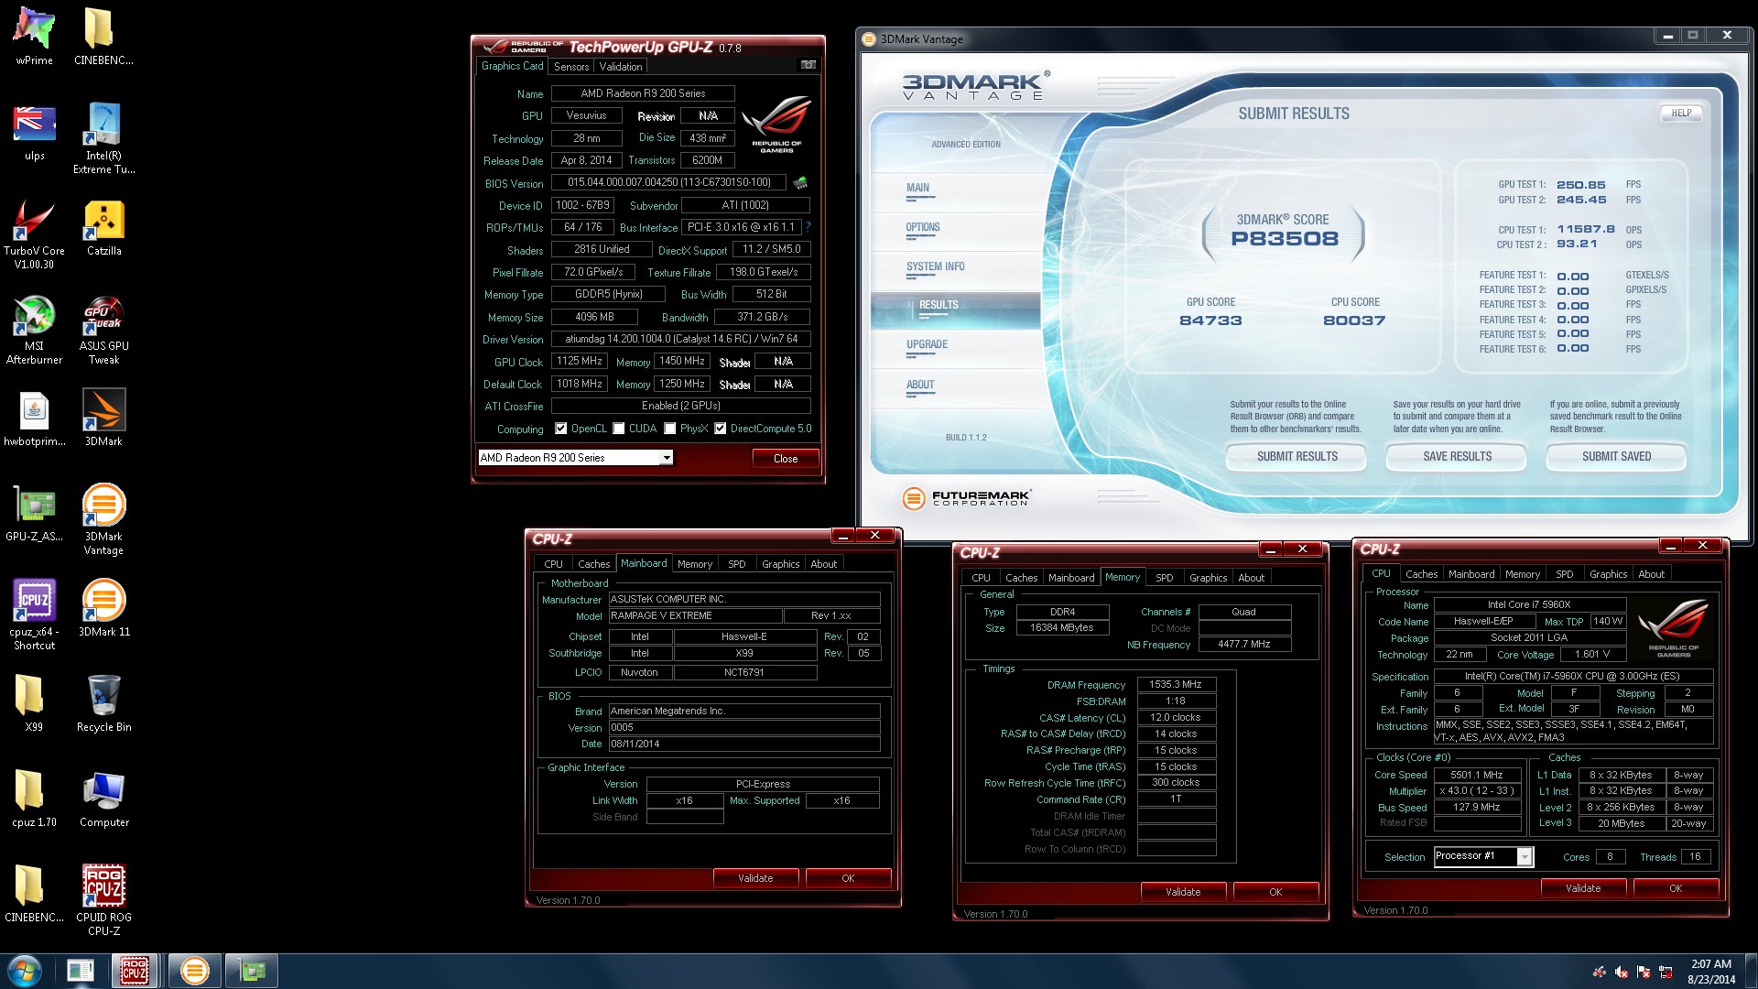
Task: Go to UPGRADE in 3DMark Vantage sidebar
Action: coord(927,344)
